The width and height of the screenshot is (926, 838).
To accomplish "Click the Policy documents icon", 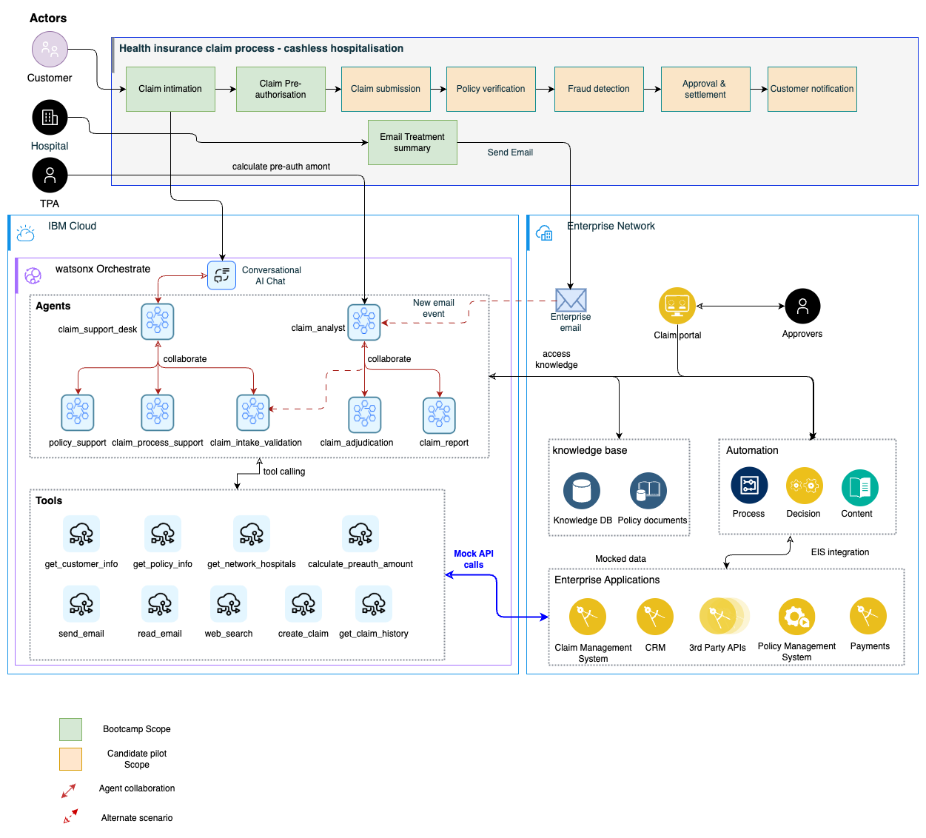I will 648,491.
